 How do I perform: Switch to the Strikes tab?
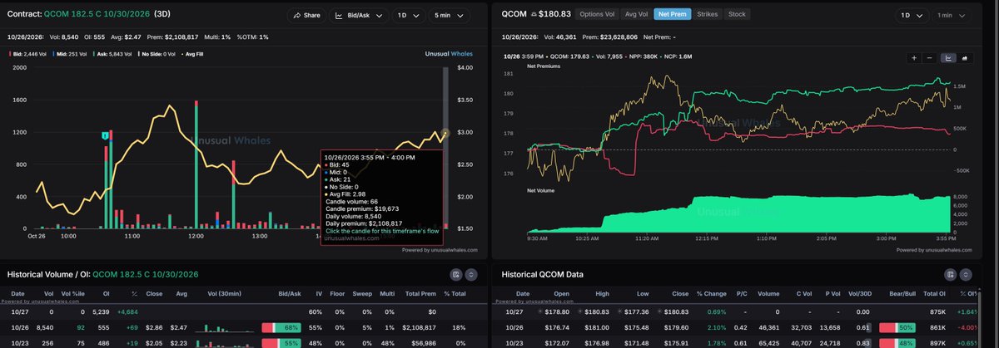(x=707, y=14)
